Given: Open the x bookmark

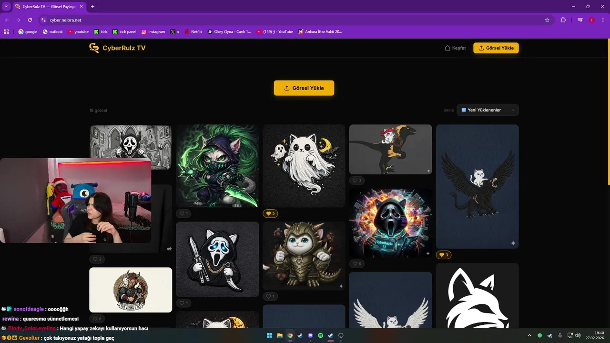Looking at the screenshot, I should 175,32.
